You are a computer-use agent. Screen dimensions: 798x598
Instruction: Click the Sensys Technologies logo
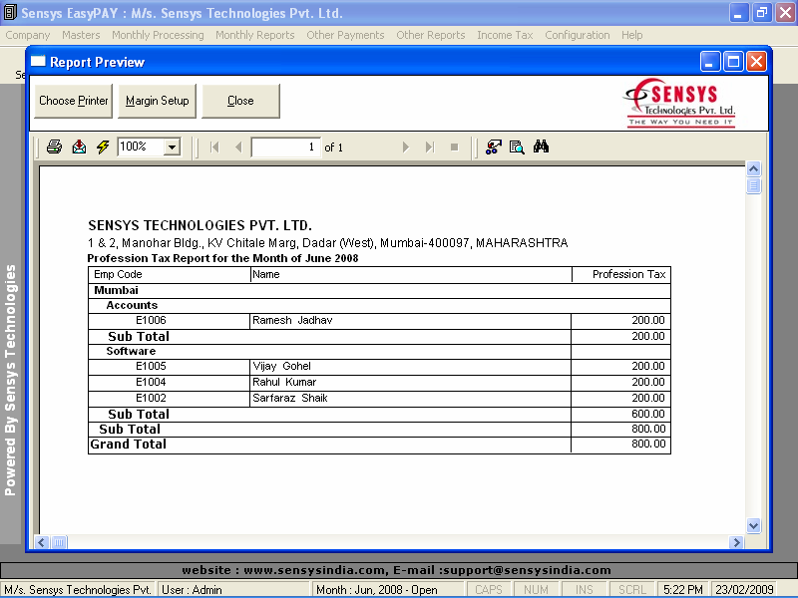pyautogui.click(x=680, y=103)
